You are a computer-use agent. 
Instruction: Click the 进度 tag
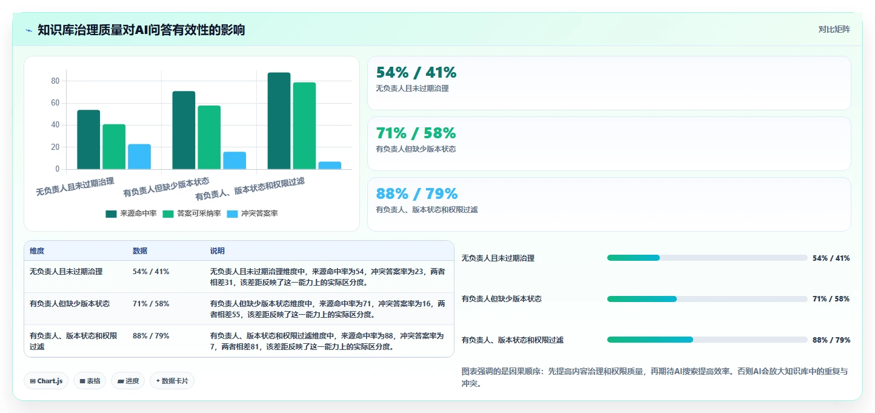pyautogui.click(x=128, y=381)
